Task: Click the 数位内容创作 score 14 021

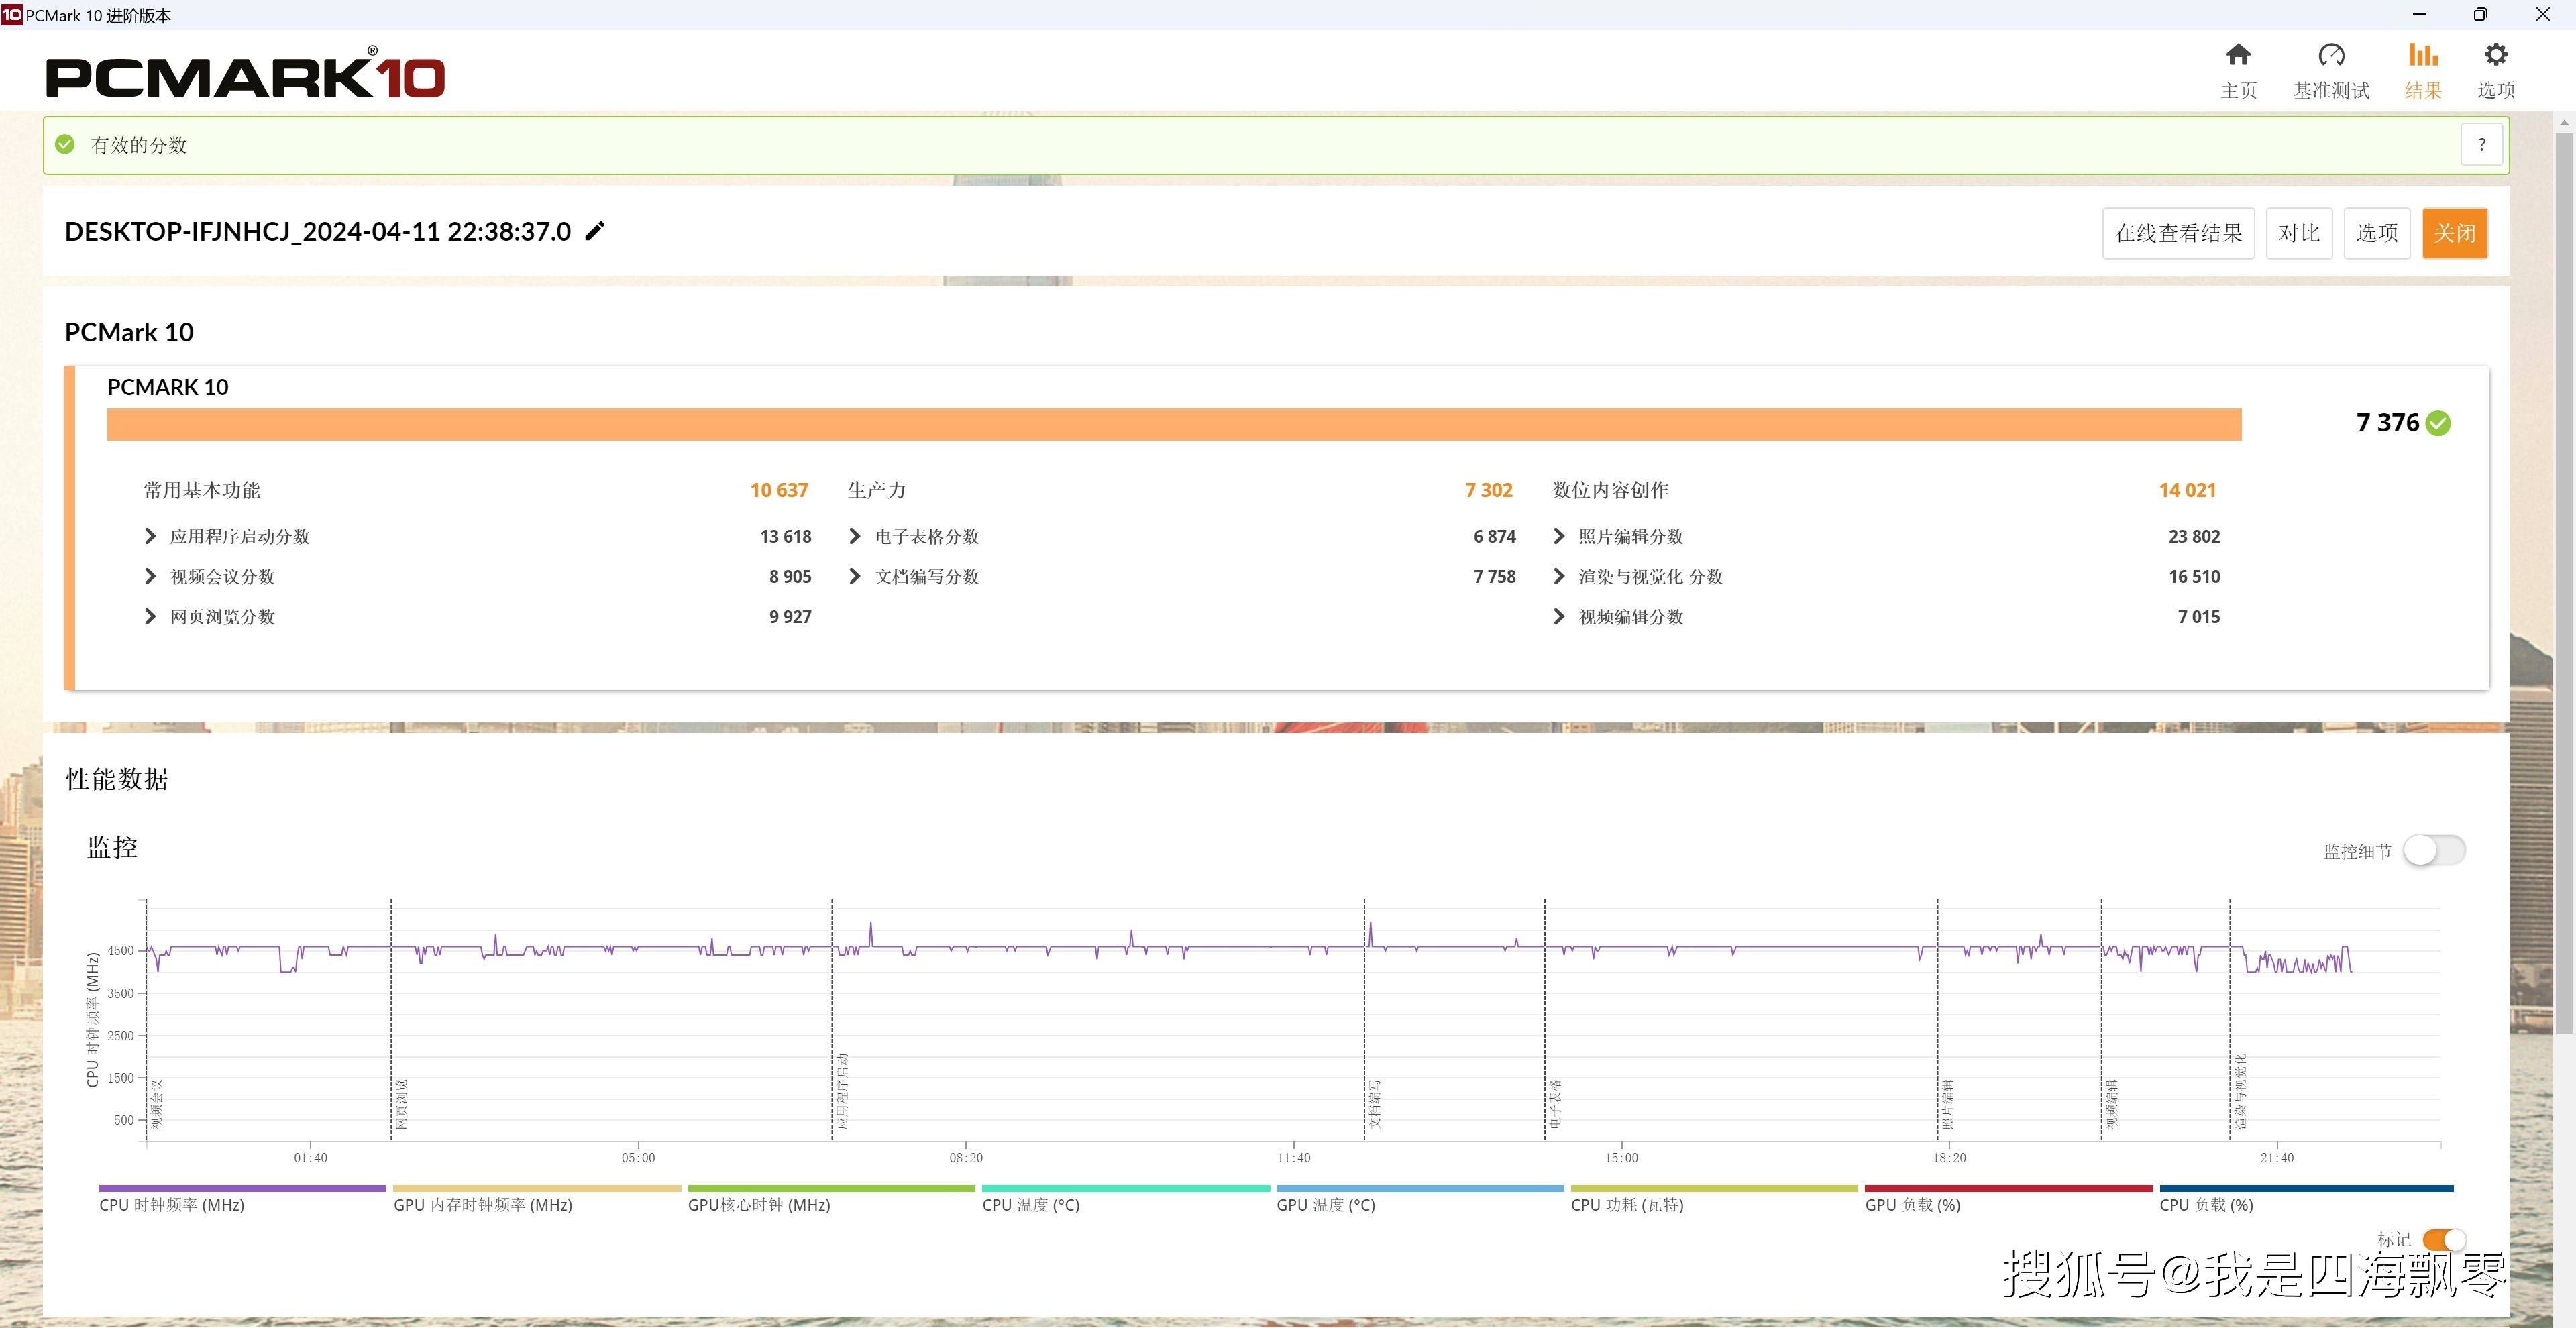Action: pos(2187,490)
